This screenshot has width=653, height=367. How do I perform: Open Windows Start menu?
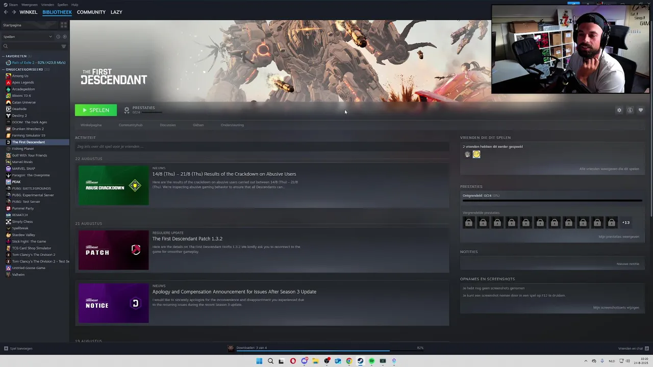(259, 361)
